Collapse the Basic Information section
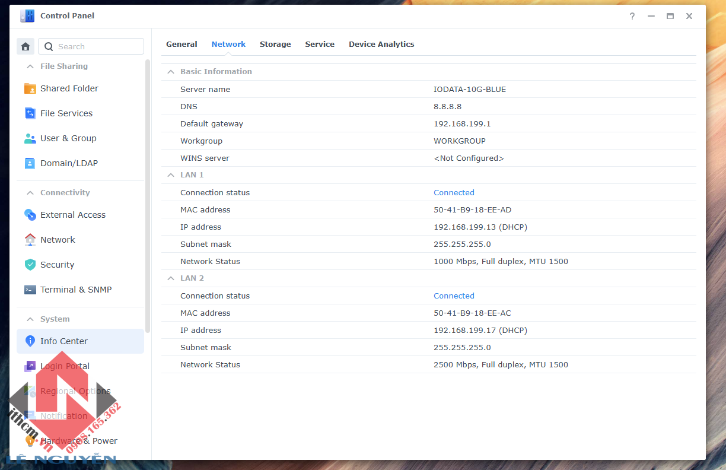Screen dimensions: 726x470 click(x=171, y=72)
